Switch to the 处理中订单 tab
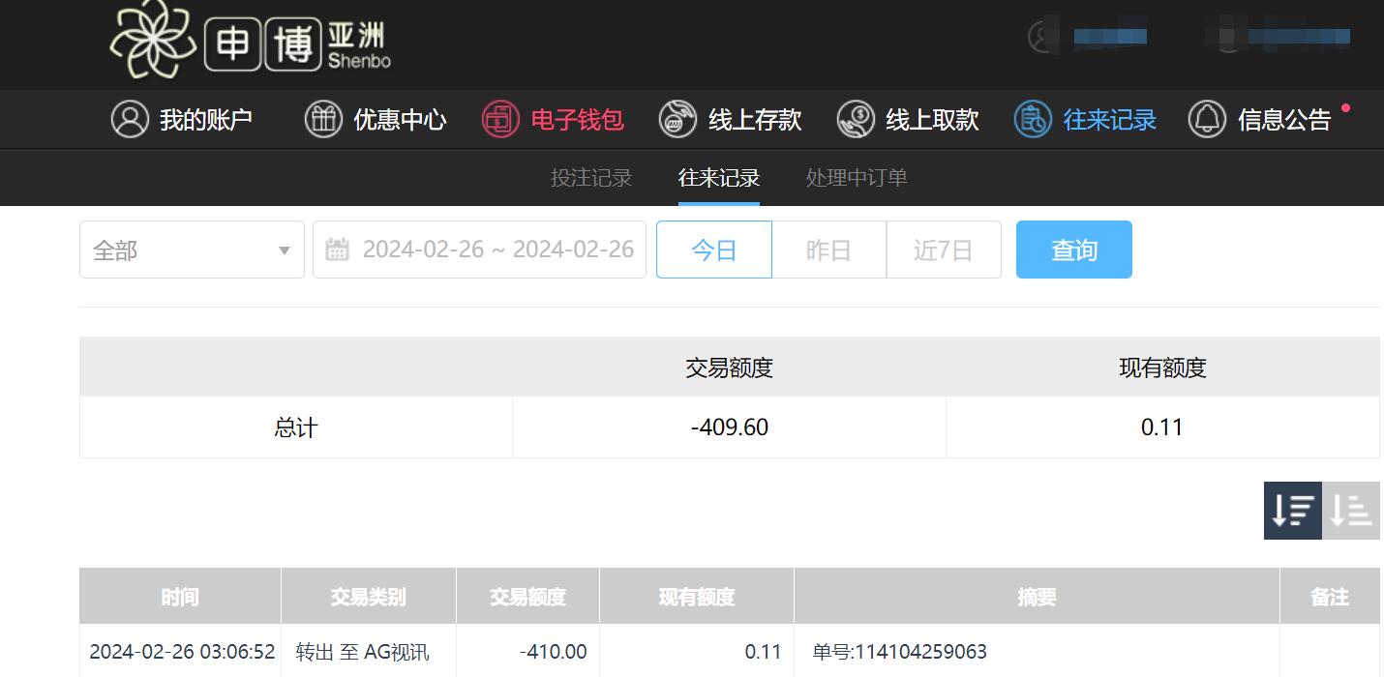This screenshot has height=677, width=1384. 857,178
